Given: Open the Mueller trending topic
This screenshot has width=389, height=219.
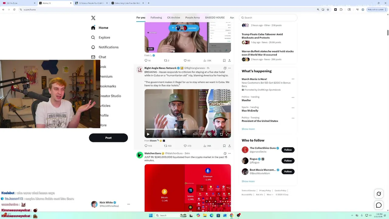Looking at the screenshot, I should (246, 100).
